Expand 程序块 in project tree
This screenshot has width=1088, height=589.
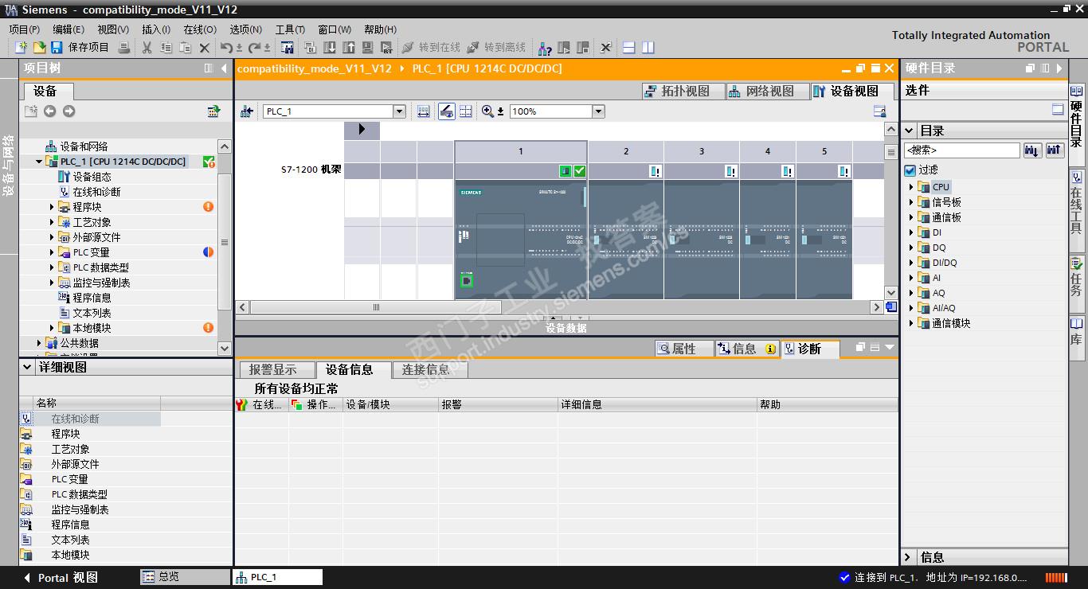point(53,207)
